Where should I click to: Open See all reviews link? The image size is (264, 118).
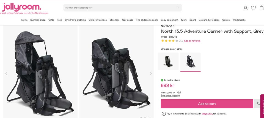pos(192,41)
